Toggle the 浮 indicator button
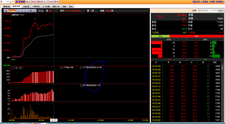The image size is (225, 124). pos(22,11)
